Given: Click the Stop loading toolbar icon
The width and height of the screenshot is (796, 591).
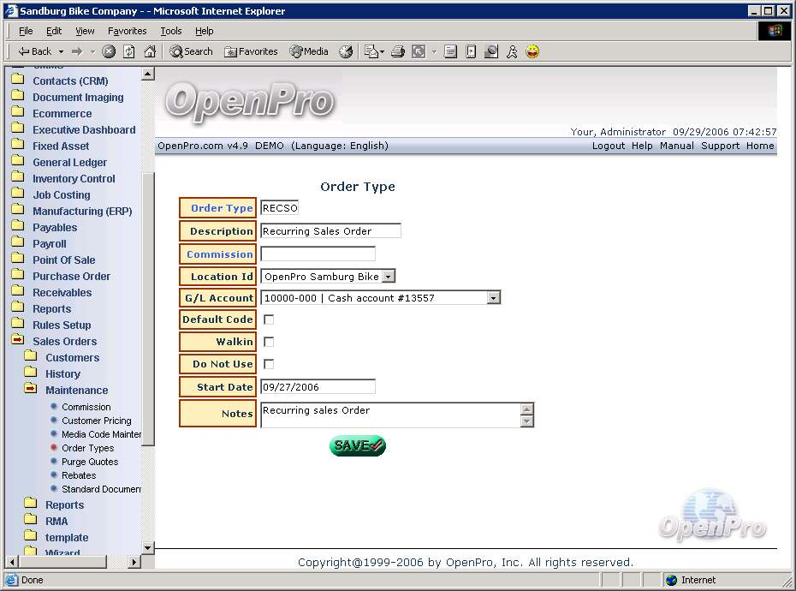Looking at the screenshot, I should pyautogui.click(x=109, y=51).
